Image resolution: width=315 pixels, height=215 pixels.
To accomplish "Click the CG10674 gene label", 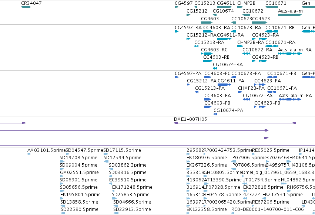I will click(x=224, y=11).
